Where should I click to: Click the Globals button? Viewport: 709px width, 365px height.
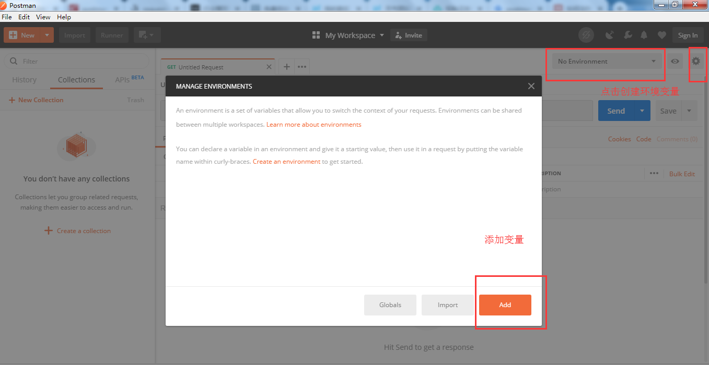[390, 305]
